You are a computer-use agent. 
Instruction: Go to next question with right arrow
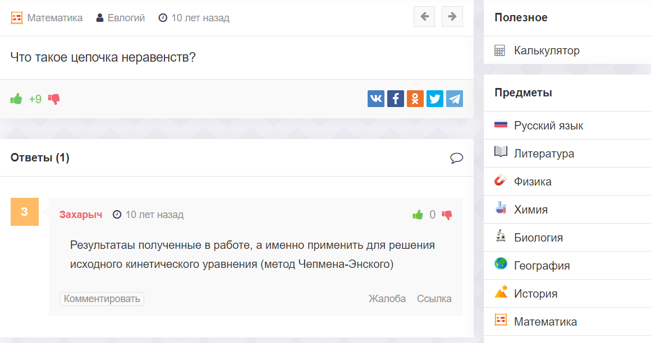point(452,17)
